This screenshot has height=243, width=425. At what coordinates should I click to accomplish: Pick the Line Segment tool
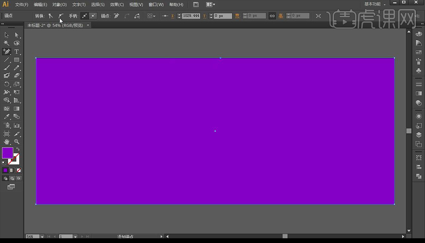pyautogui.click(x=6, y=59)
